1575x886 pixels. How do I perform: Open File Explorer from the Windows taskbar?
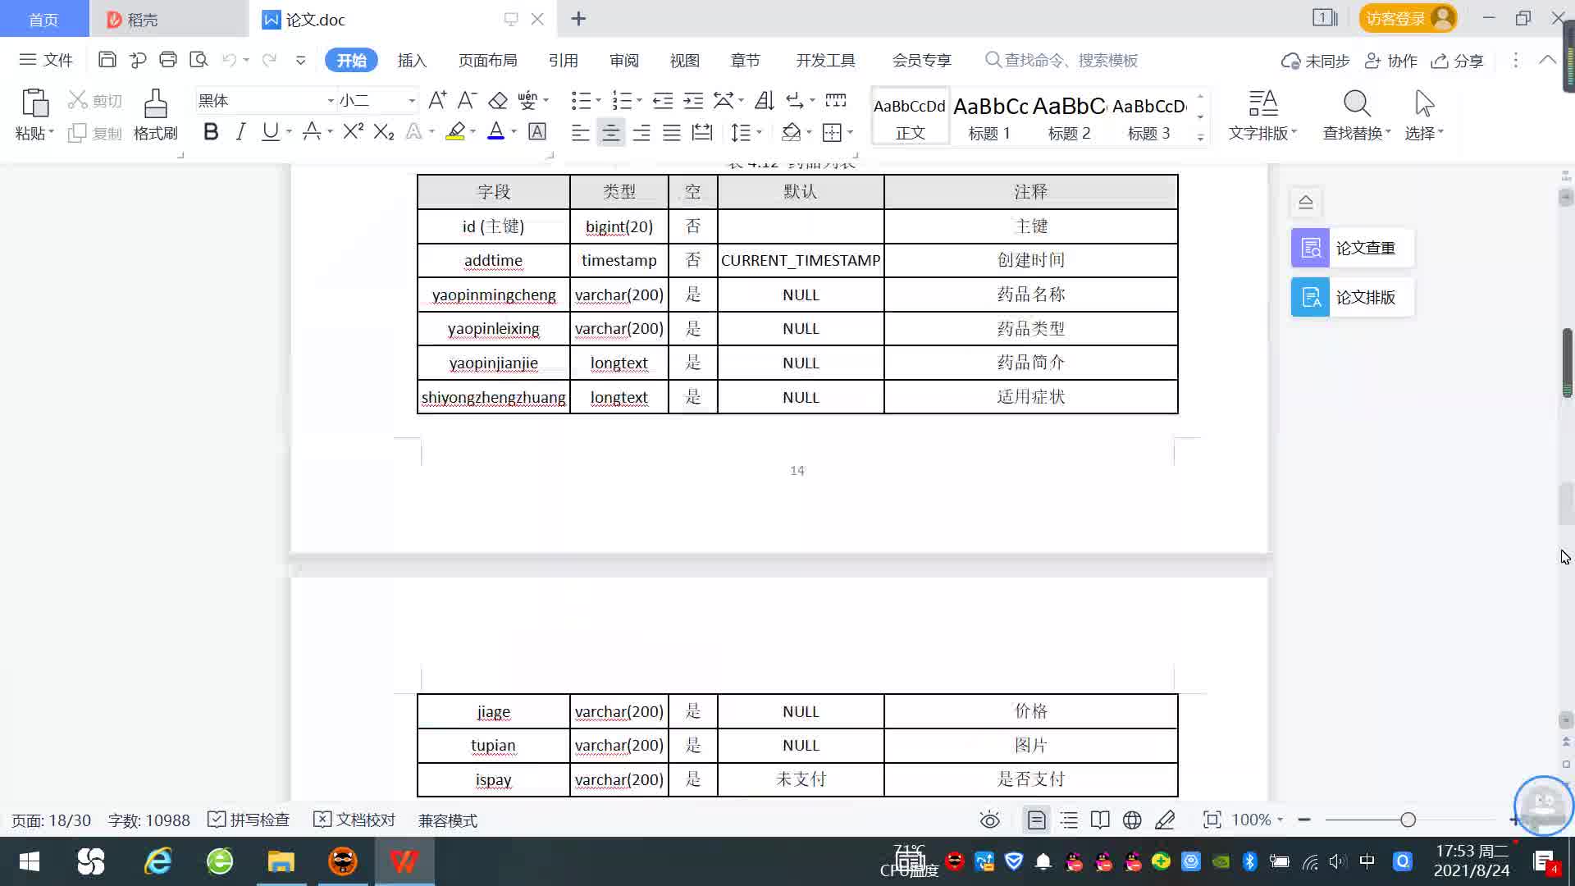281,861
